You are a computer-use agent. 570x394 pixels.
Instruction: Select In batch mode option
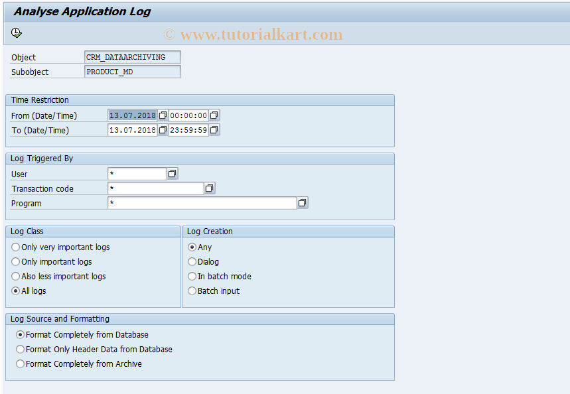pyautogui.click(x=192, y=276)
